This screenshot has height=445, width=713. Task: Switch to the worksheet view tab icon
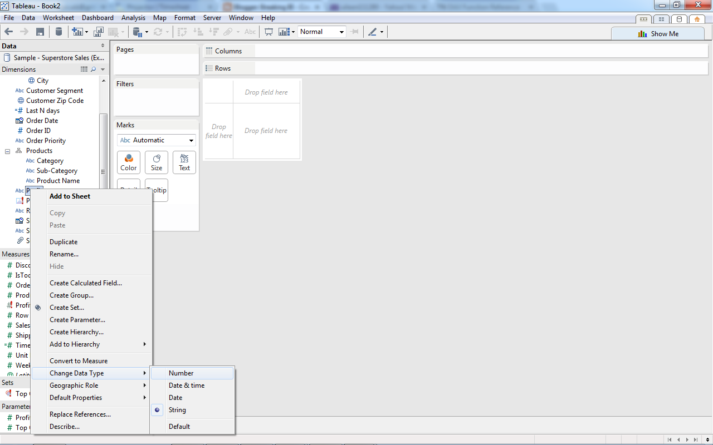(x=643, y=19)
